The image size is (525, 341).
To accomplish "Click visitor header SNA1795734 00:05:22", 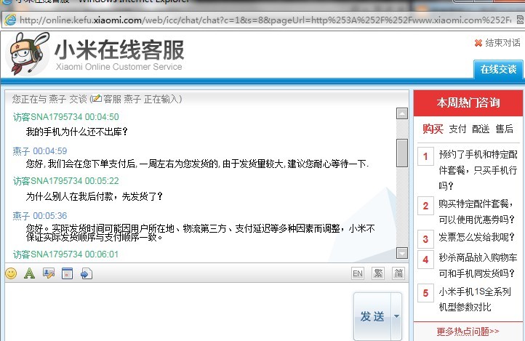I will (x=66, y=181).
